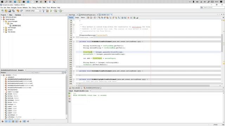Click the Last Edit icon in the editor toolbar
Screen dimensions: 225x126
[x=88, y=18]
